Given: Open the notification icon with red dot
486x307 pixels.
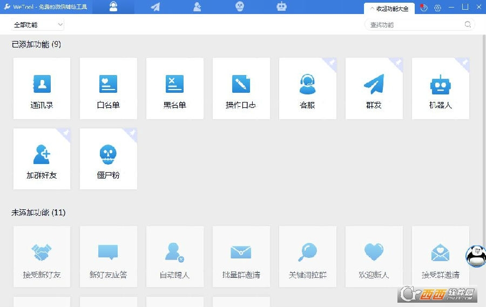Looking at the screenshot, I should (x=423, y=8).
